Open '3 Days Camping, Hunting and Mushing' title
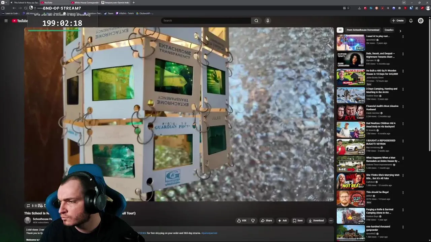 382,90
